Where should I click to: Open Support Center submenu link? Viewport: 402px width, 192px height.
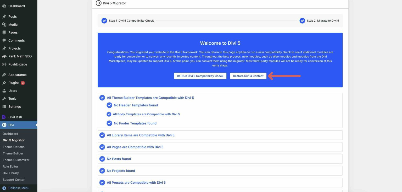tap(14, 180)
